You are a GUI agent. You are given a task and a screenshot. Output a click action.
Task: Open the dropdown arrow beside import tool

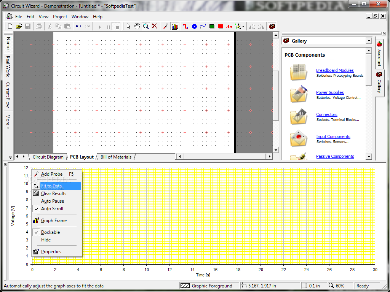tap(243, 26)
